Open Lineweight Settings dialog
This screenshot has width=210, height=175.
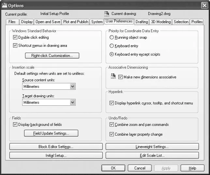pos(152,147)
